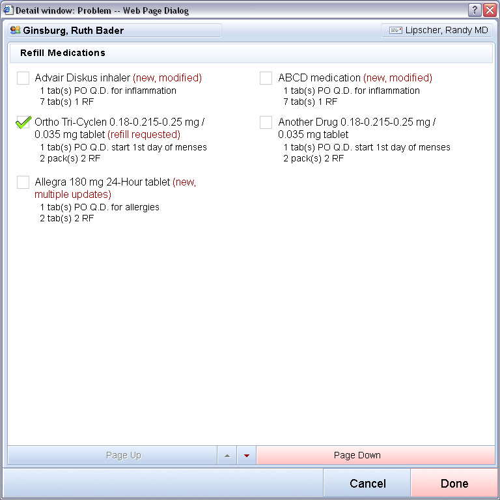Close the Web Page Dialog window

click(x=490, y=10)
